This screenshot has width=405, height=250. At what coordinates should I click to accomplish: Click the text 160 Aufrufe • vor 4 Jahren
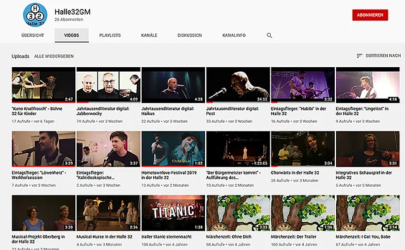pyautogui.click(x=294, y=244)
